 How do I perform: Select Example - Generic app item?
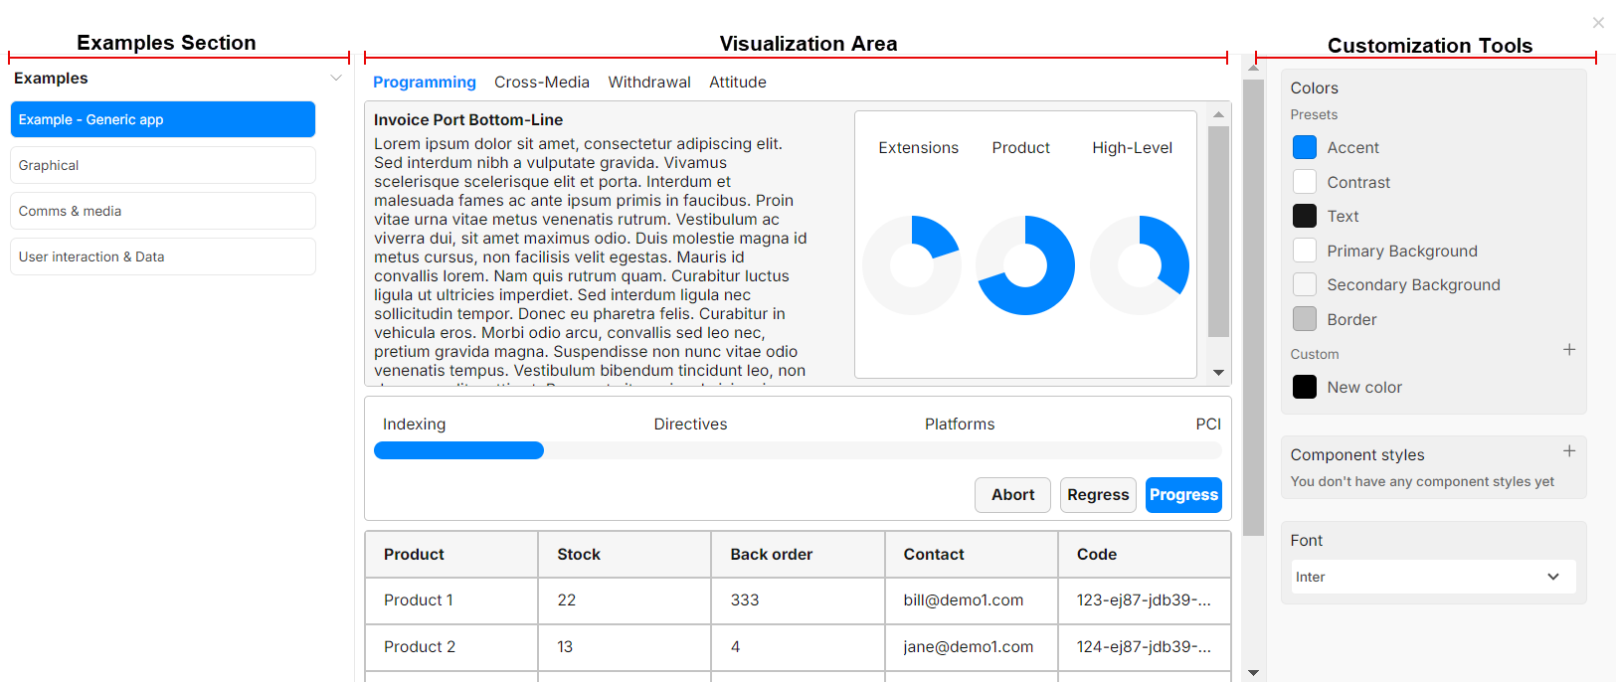pyautogui.click(x=163, y=119)
